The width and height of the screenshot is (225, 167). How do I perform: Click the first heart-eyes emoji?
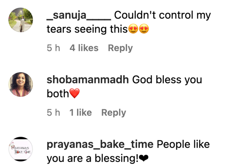[x=133, y=30]
